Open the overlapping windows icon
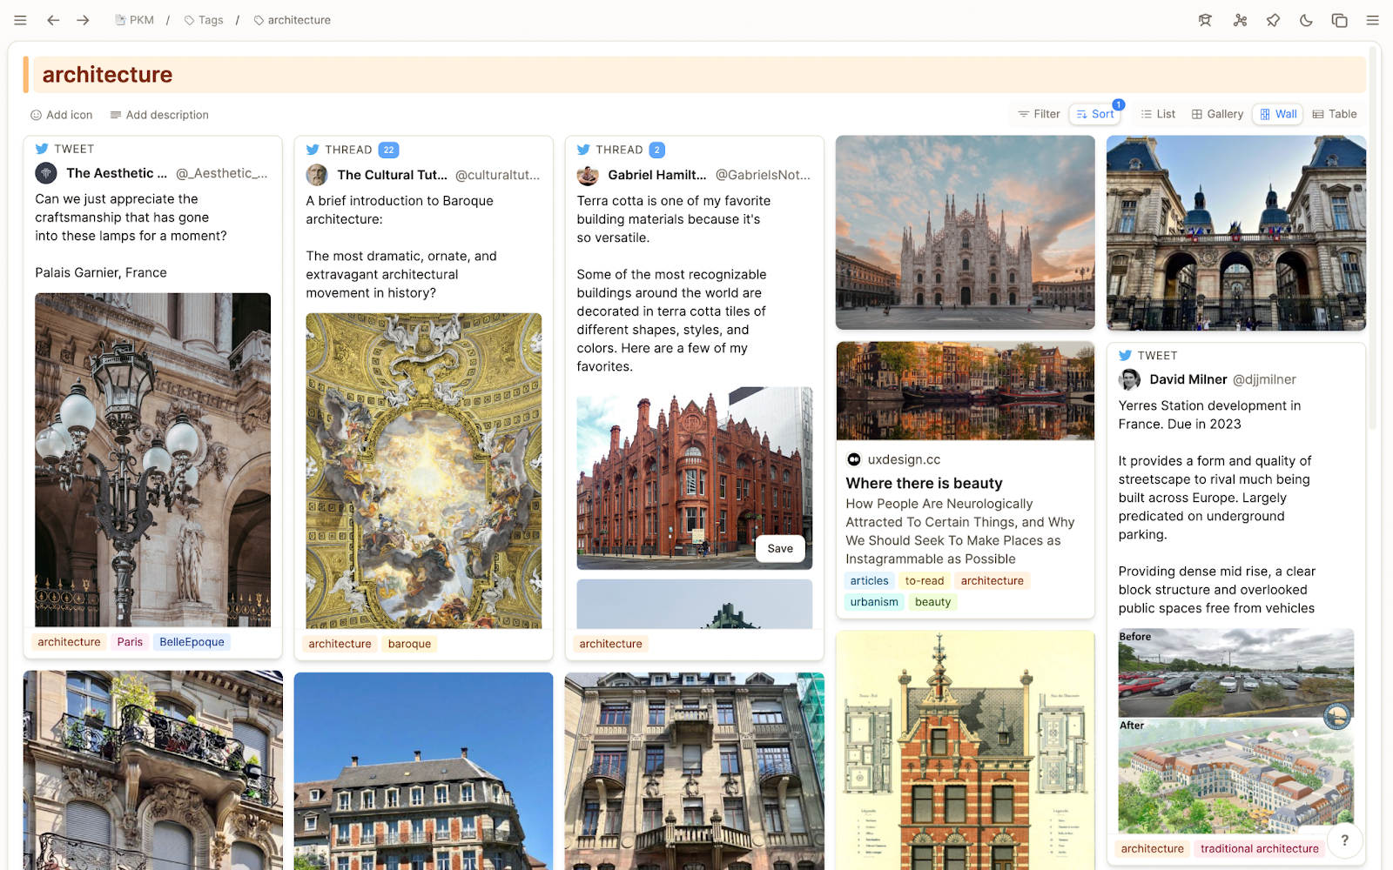Image resolution: width=1393 pixels, height=870 pixels. (1339, 20)
